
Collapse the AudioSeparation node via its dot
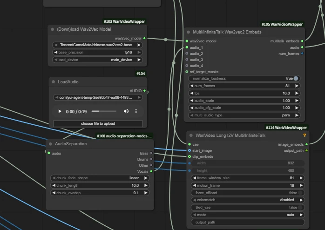[50, 144]
